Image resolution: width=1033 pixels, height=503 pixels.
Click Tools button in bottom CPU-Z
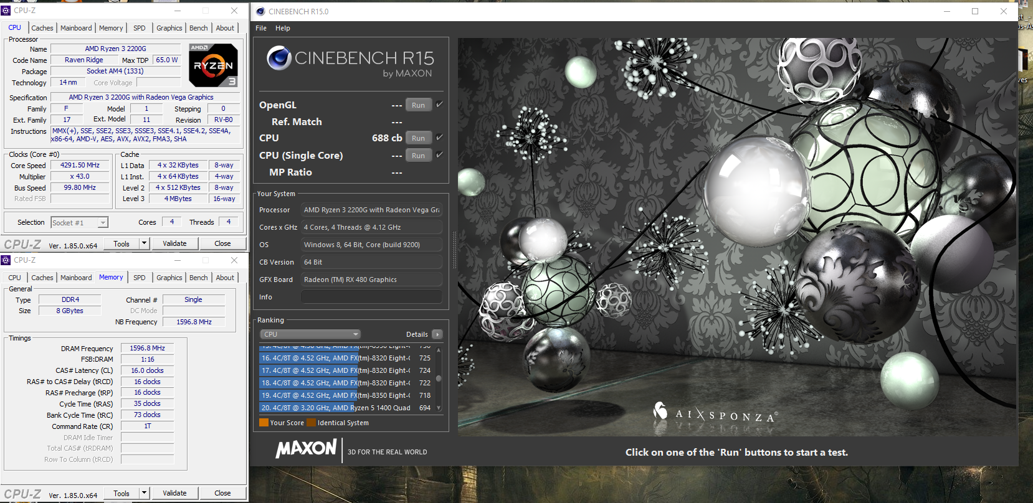[x=121, y=493]
